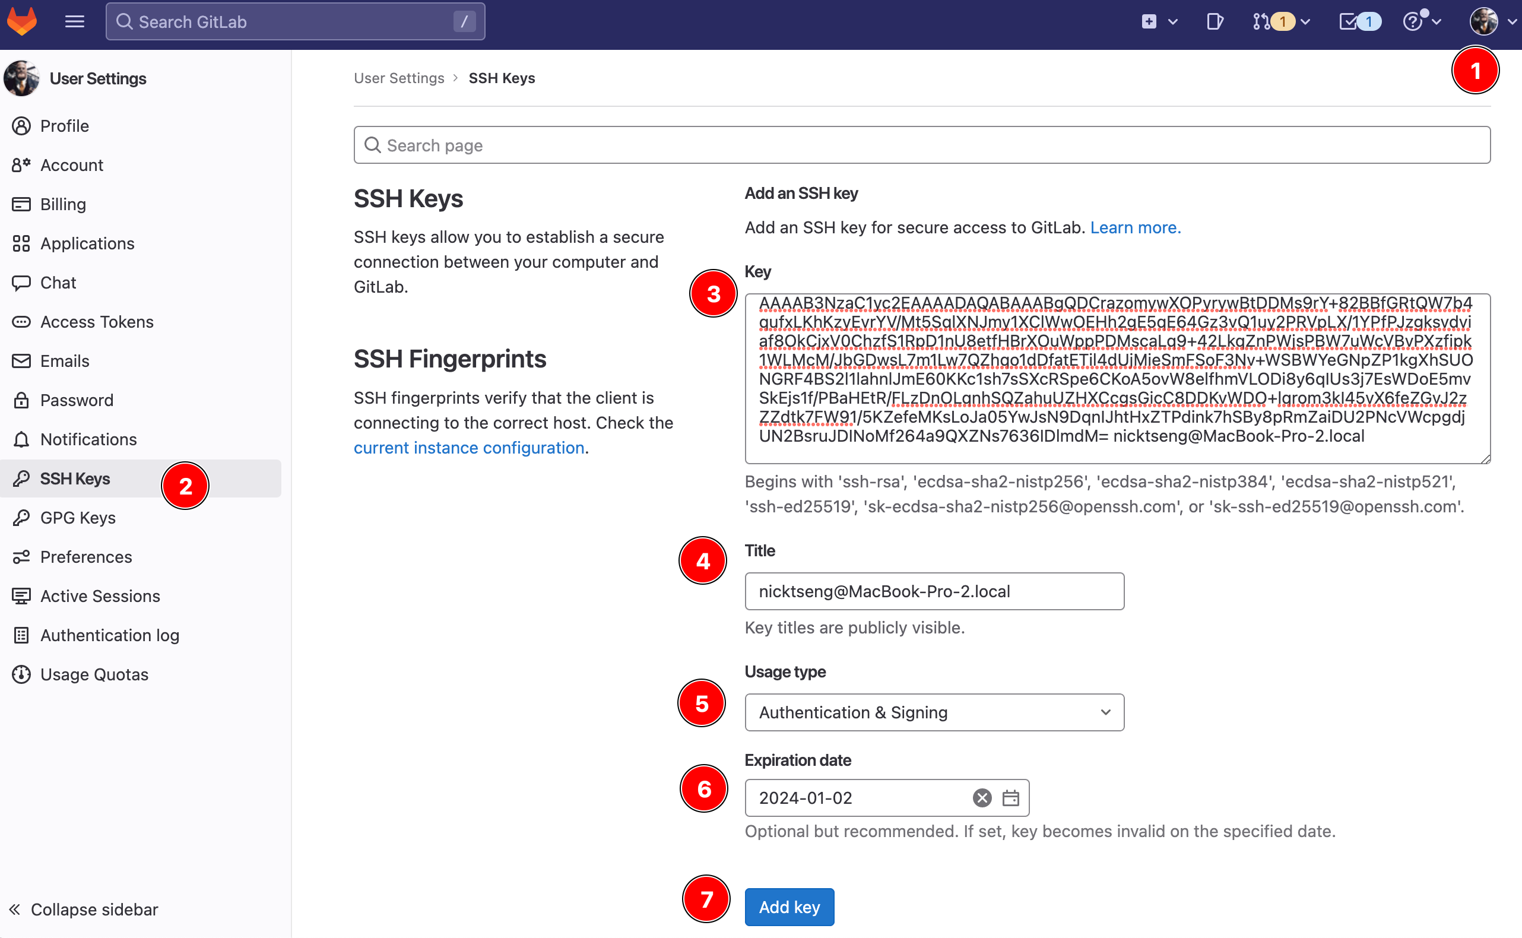Open the Usage type dropdown
This screenshot has height=938, width=1522.
pyautogui.click(x=933, y=712)
